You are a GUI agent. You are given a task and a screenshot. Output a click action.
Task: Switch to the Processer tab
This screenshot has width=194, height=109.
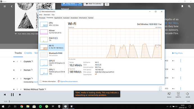(42, 18)
